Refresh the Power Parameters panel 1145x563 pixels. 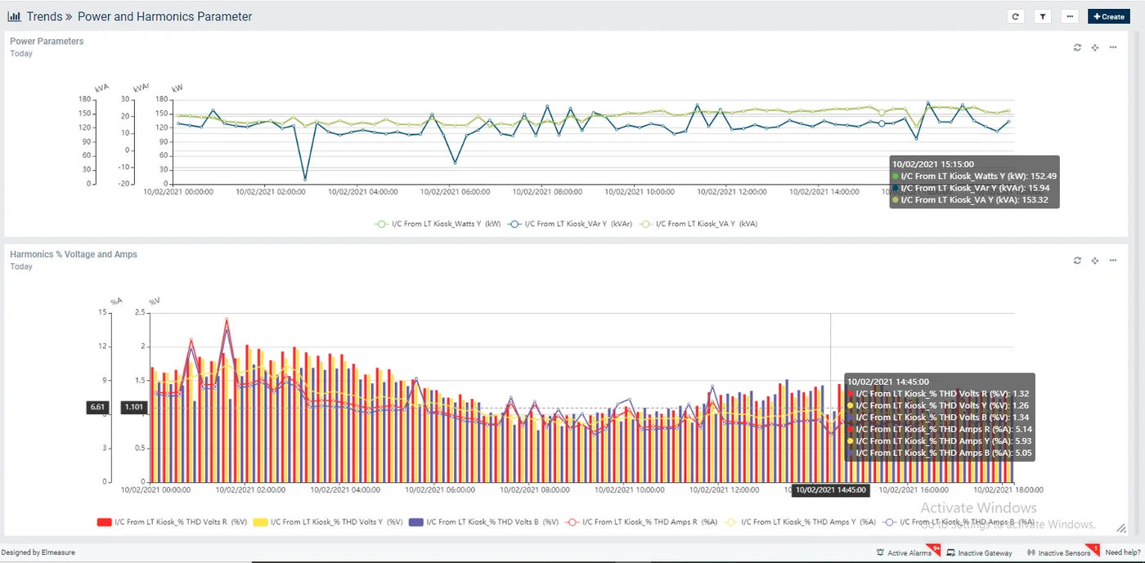point(1077,47)
